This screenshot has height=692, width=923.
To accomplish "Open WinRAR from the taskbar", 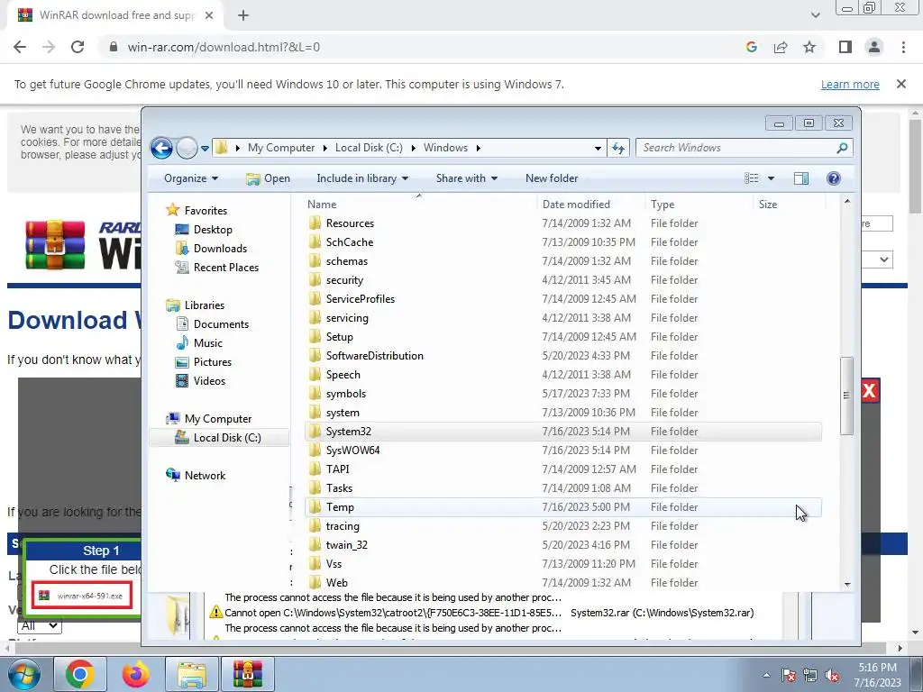I will (247, 674).
